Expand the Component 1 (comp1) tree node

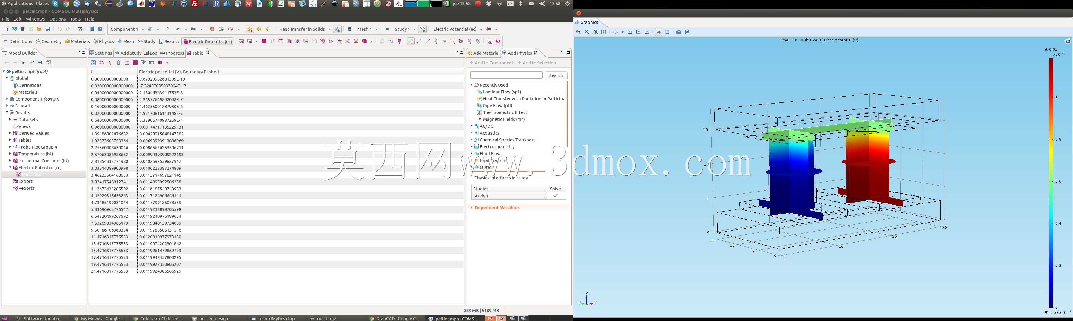click(x=7, y=99)
